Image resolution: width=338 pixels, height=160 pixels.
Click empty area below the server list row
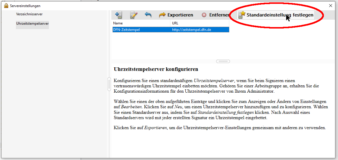point(170,46)
